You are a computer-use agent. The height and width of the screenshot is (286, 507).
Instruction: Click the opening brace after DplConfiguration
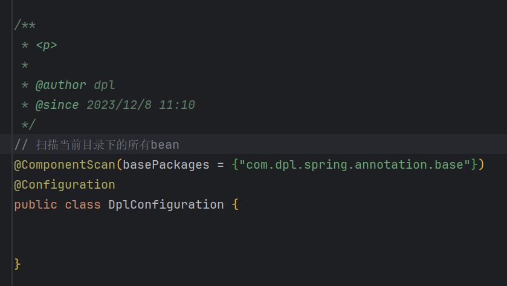pos(235,205)
